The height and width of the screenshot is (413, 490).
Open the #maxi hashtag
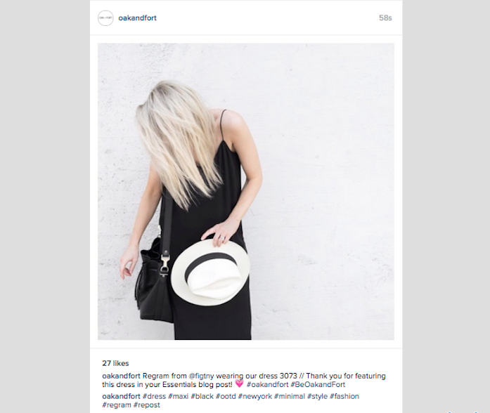tap(178, 396)
